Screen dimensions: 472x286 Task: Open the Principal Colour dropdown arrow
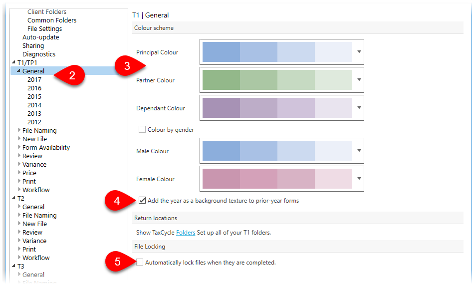[x=359, y=52]
